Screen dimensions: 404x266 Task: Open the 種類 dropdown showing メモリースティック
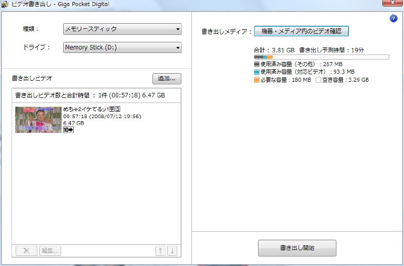click(x=122, y=29)
